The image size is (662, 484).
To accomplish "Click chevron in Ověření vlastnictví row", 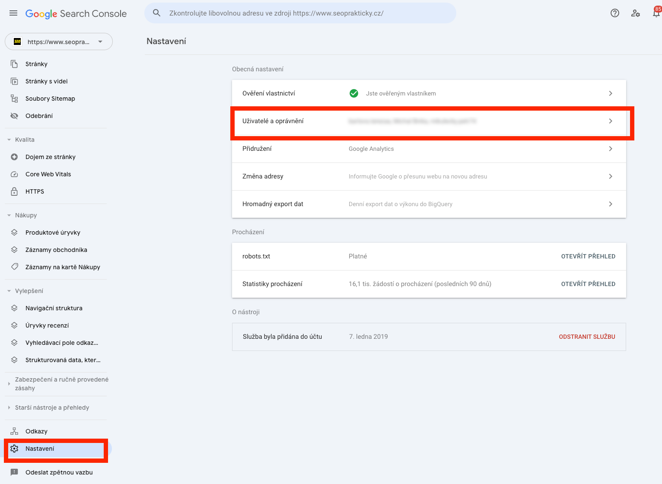I will pos(611,93).
